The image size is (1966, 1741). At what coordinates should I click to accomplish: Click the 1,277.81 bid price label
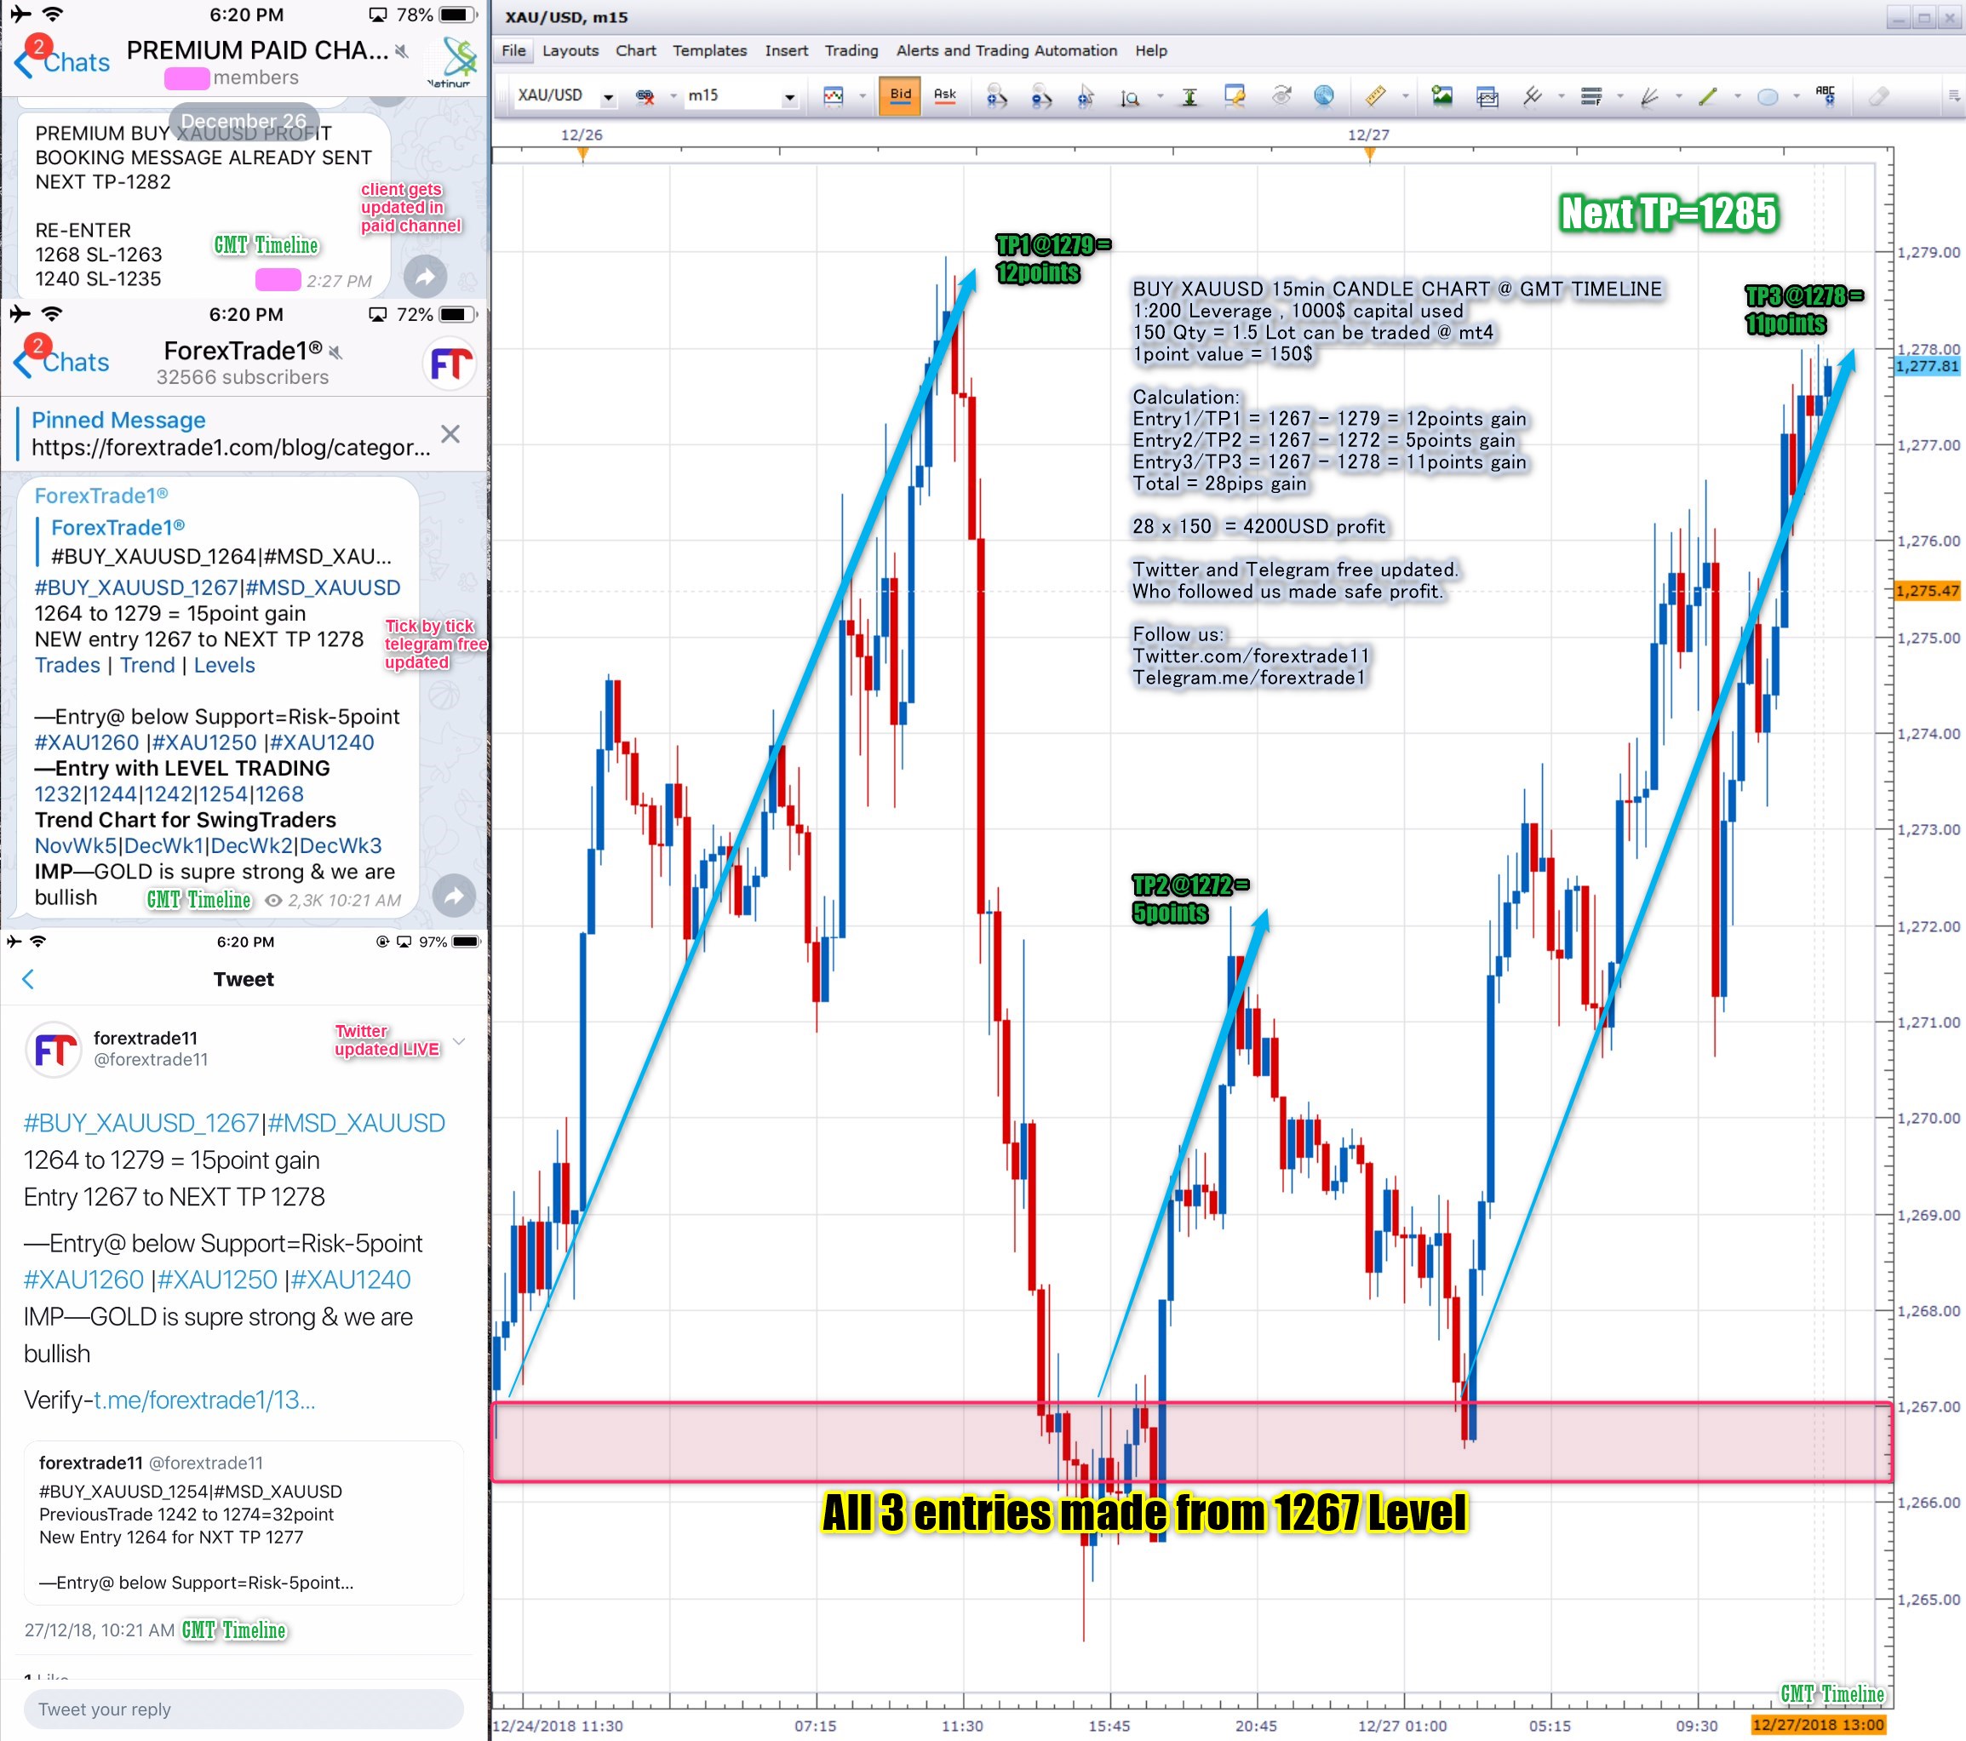pos(1927,365)
